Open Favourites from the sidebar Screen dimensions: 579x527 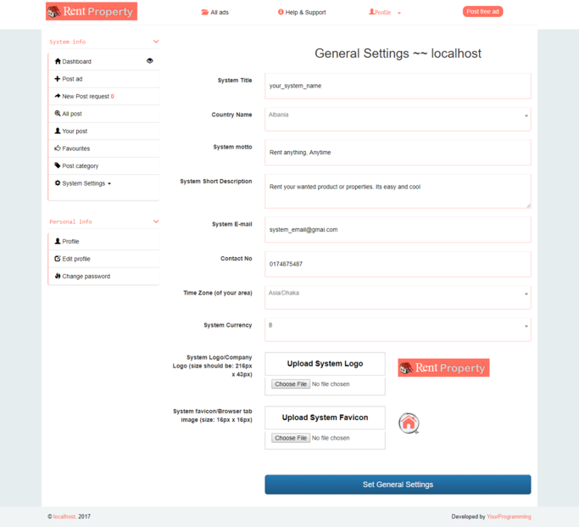[x=75, y=149]
